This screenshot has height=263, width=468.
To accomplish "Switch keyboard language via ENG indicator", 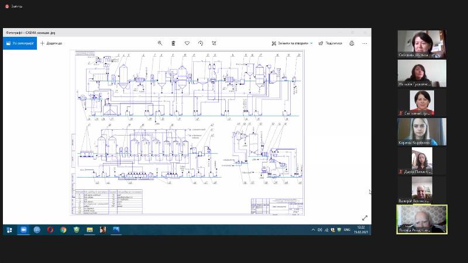I will (x=347, y=230).
